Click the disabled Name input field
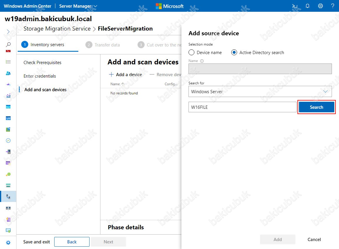Screen dimensions: 339x249 coord(260,69)
